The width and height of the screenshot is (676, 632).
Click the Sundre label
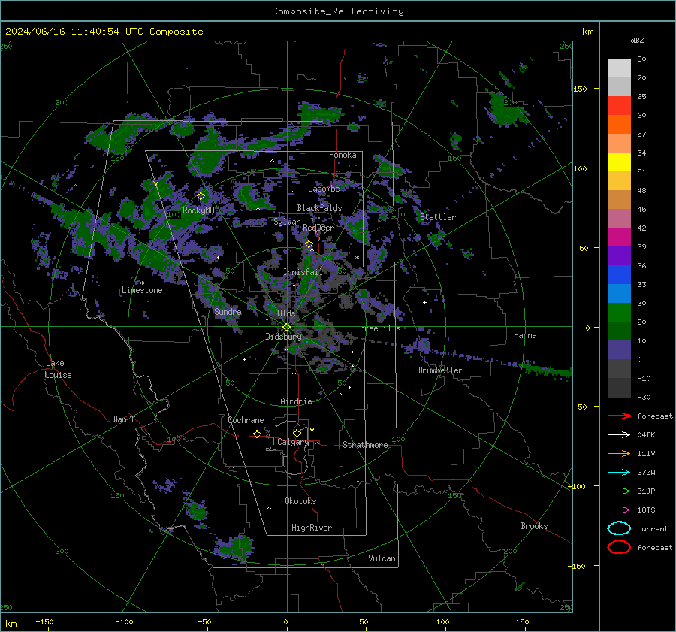pos(228,311)
